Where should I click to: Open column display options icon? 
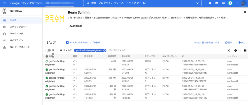pyautogui.click(x=245, y=51)
